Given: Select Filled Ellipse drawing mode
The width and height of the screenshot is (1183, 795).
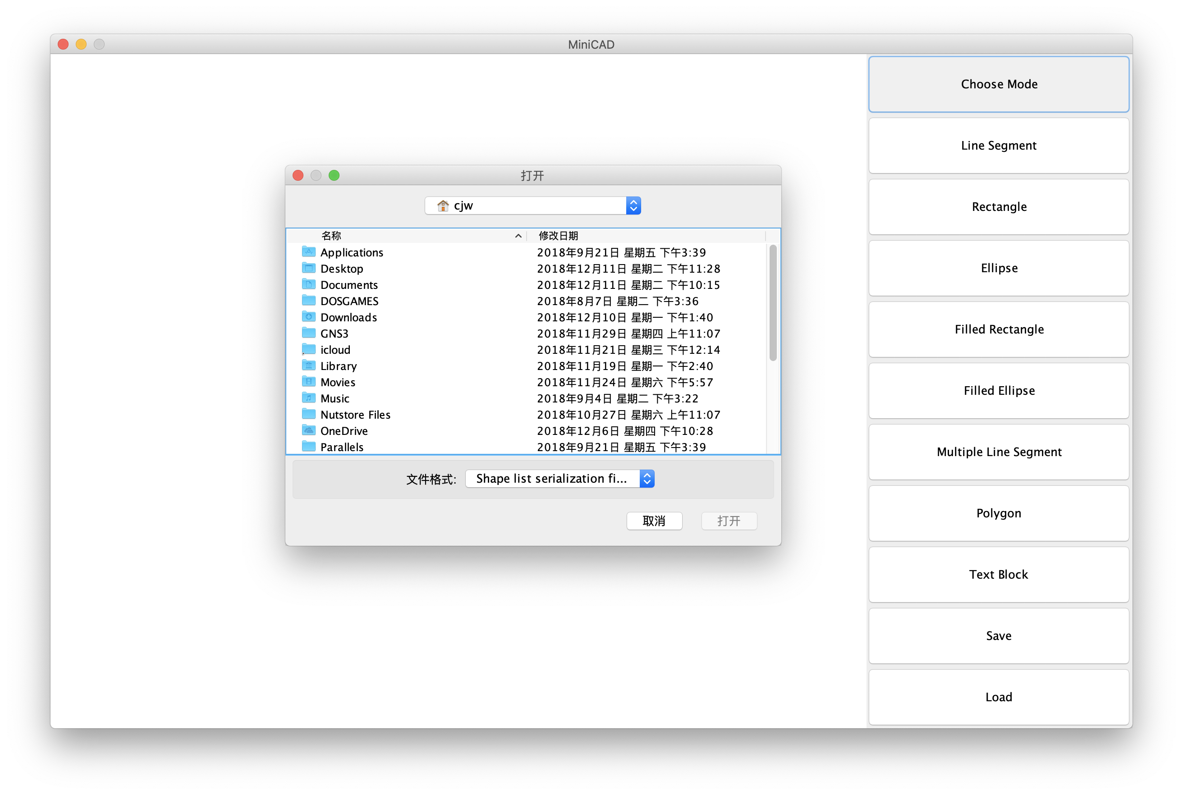Looking at the screenshot, I should 999,390.
